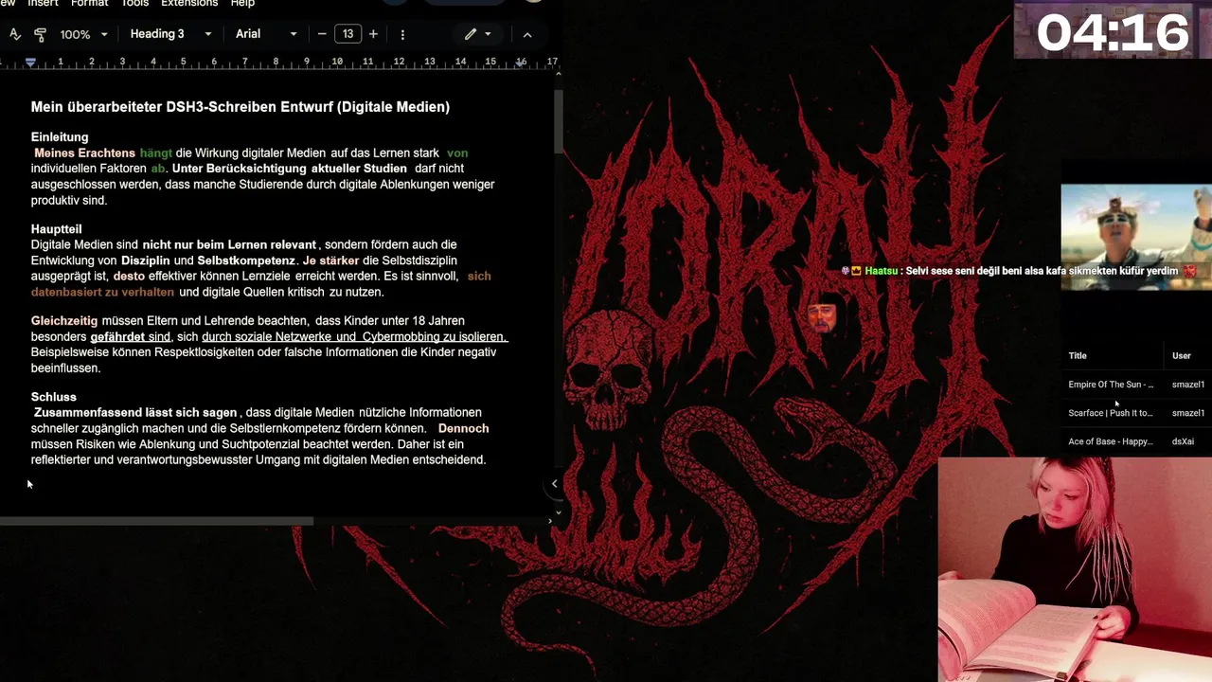Screen dimensions: 1212x682
Task: Click the 'User' column header in song list
Action: [1181, 356]
